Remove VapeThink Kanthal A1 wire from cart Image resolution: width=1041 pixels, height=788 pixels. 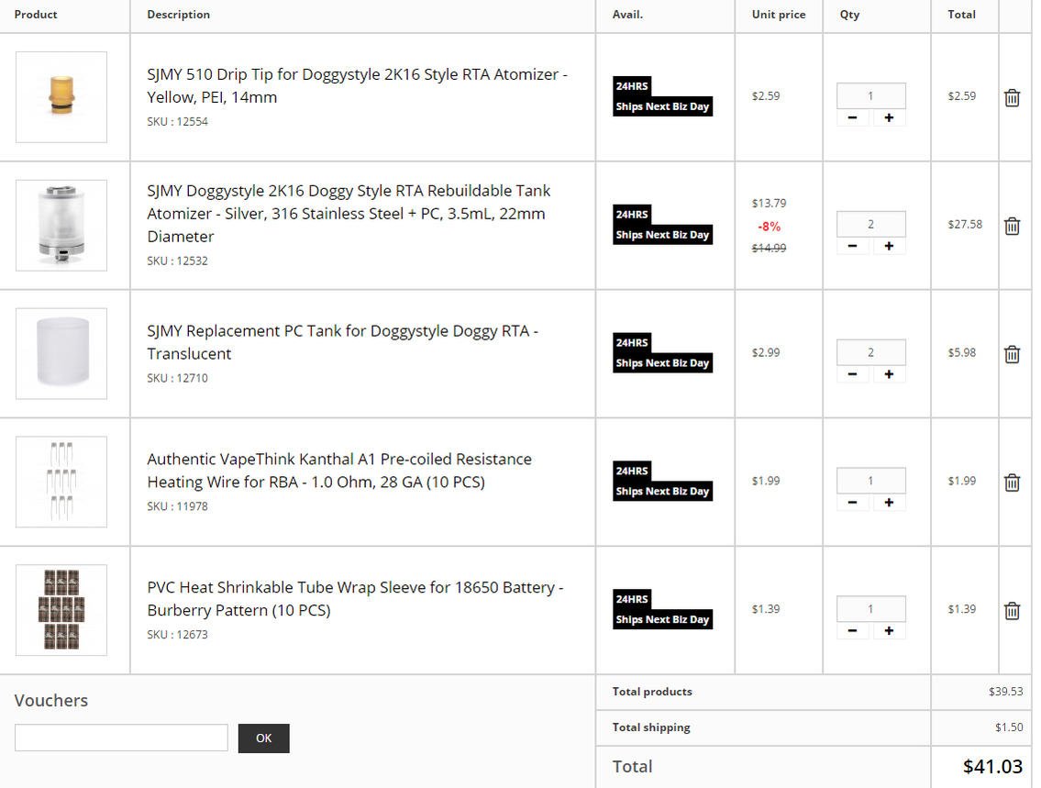tap(1012, 482)
